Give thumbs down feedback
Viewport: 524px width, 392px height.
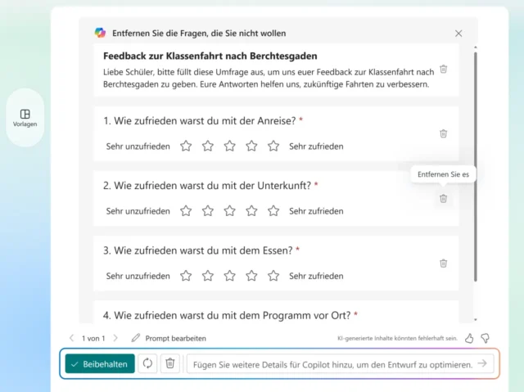click(x=485, y=337)
